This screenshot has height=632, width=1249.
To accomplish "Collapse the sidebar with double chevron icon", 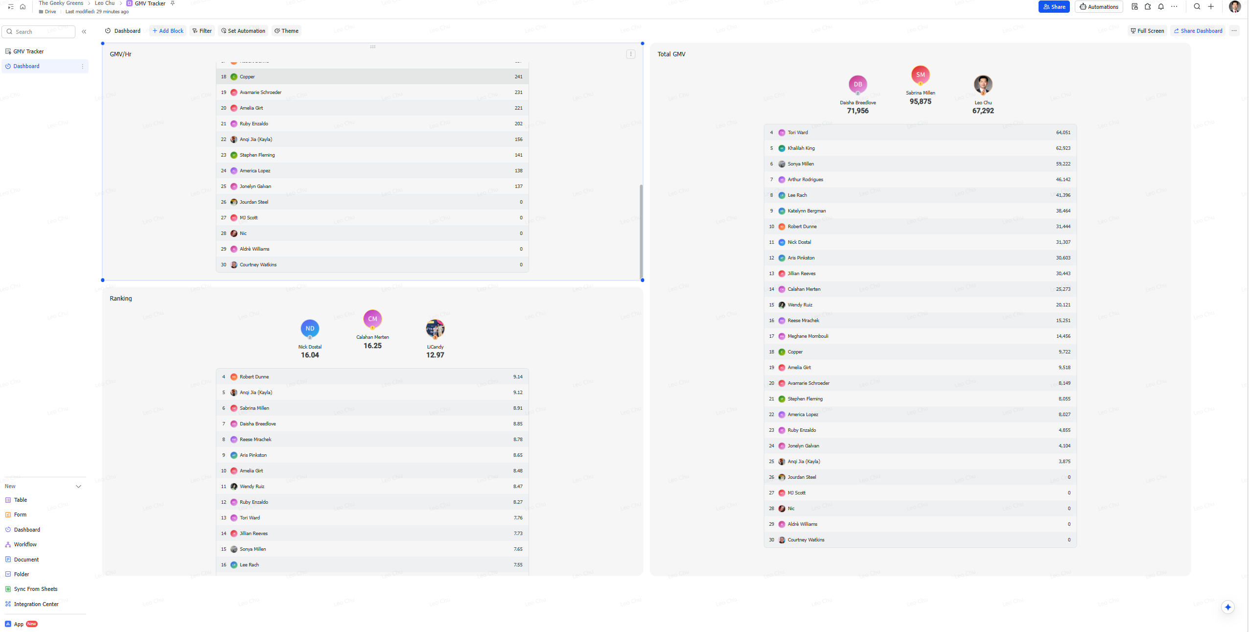I will coord(84,32).
